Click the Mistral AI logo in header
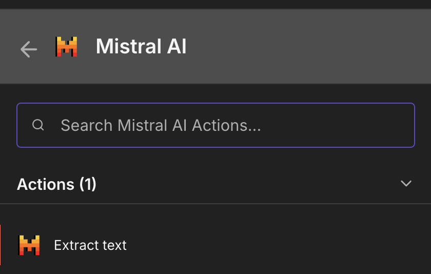 66,47
